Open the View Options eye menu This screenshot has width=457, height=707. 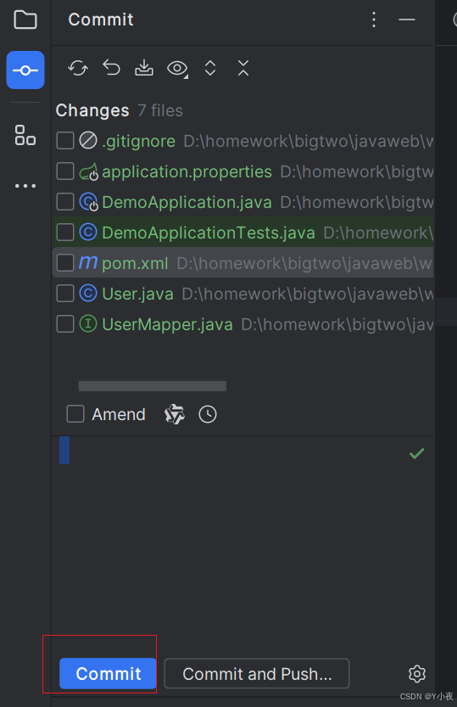click(x=177, y=69)
